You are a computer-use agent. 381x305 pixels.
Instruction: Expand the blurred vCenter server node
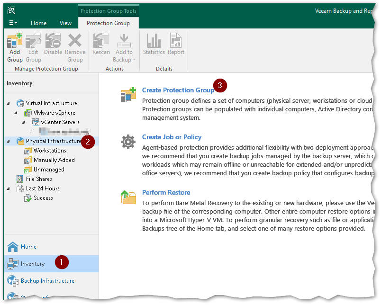tap(31, 131)
